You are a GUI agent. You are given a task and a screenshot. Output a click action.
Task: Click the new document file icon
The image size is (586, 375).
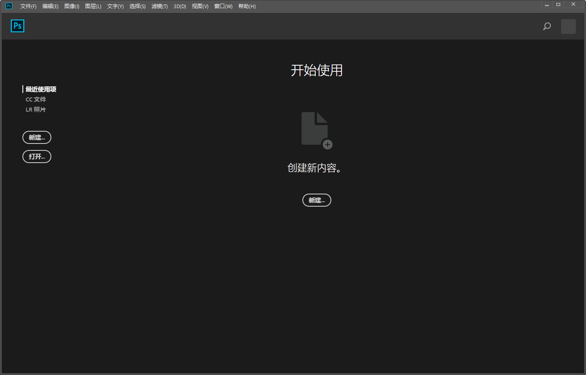[317, 130]
